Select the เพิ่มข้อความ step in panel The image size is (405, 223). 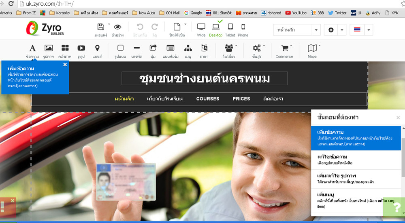pyautogui.click(x=356, y=138)
